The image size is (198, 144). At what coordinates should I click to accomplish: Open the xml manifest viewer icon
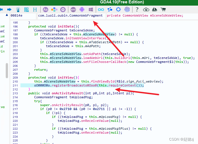[73, 10]
